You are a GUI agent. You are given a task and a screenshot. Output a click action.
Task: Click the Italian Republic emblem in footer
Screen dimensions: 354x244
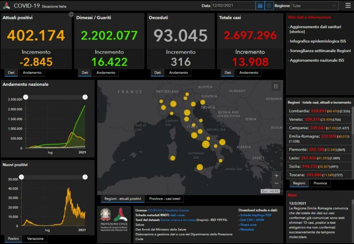105,215
